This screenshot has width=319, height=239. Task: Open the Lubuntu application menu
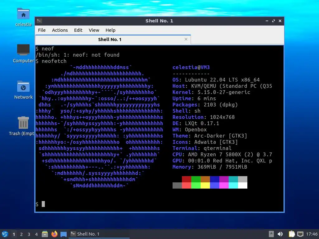click(5, 234)
